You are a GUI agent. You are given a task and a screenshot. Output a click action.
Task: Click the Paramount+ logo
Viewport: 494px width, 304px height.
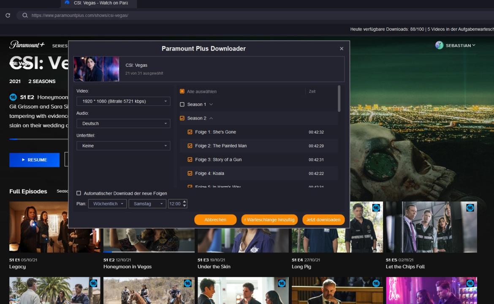[x=27, y=45]
